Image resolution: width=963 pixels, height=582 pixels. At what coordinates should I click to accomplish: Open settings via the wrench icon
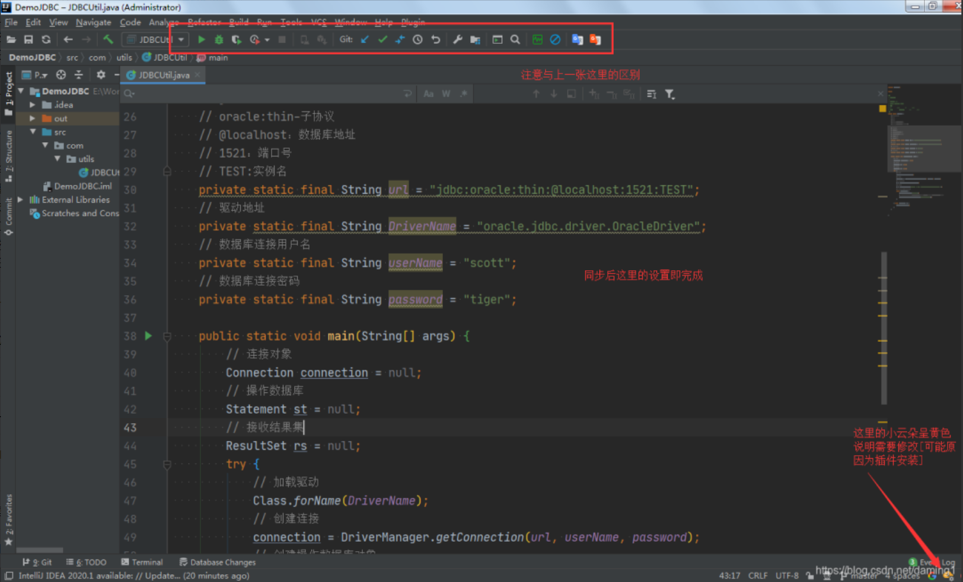pos(457,40)
